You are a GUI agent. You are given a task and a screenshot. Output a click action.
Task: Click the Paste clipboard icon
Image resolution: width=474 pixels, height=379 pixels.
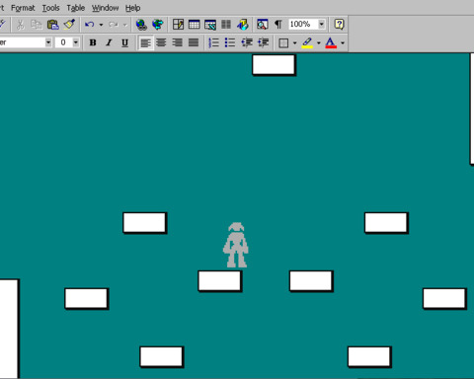(52, 25)
